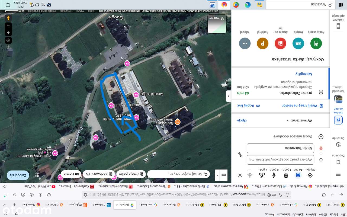Show nearby Parkingi category
347x217 pixels.
262,43
